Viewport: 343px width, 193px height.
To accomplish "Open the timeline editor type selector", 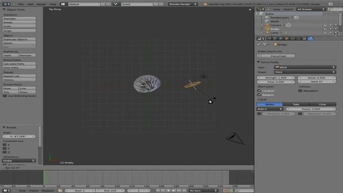I will [x=6, y=191].
